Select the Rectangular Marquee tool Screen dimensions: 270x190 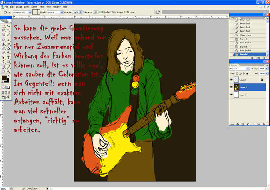click(x=3, y=26)
